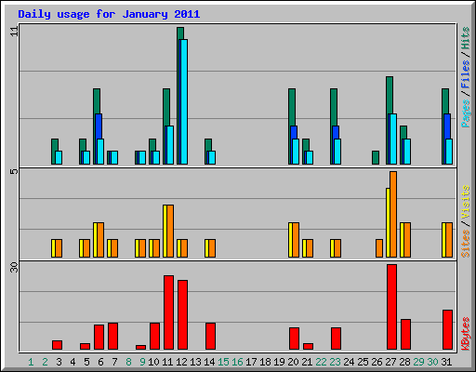This screenshot has height=372, width=476.
Task: Click day label '14' on x-axis
Action: [209, 362]
